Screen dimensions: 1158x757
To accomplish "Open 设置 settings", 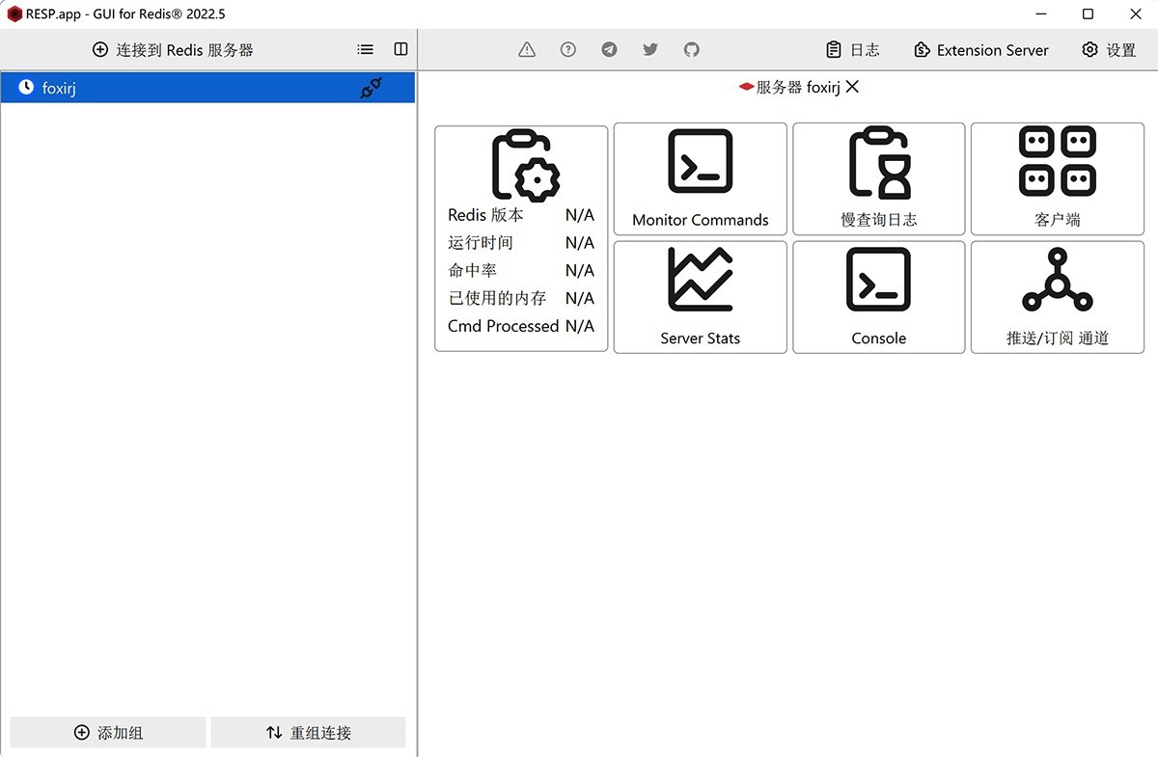I will coord(1108,49).
